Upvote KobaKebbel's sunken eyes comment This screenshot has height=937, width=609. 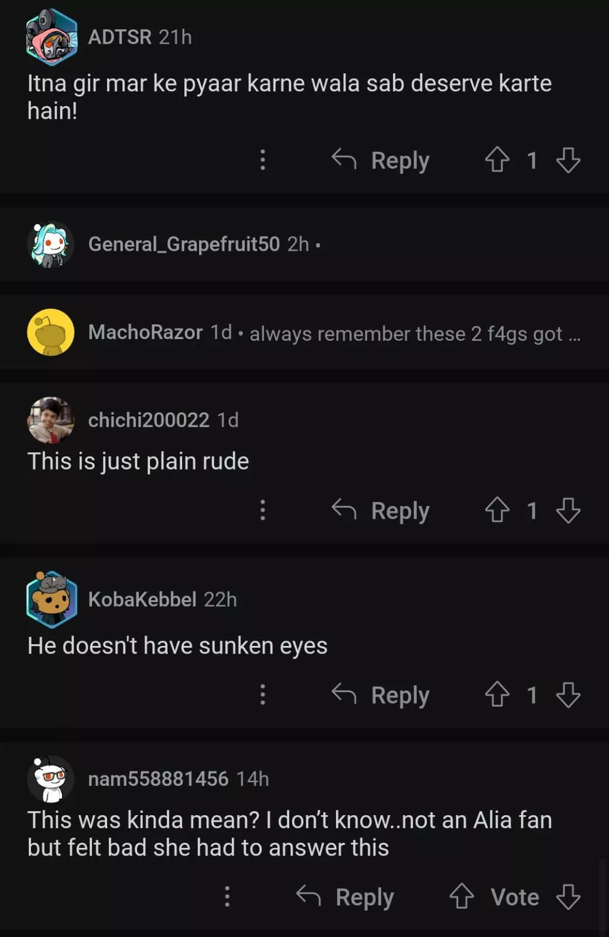(x=497, y=695)
